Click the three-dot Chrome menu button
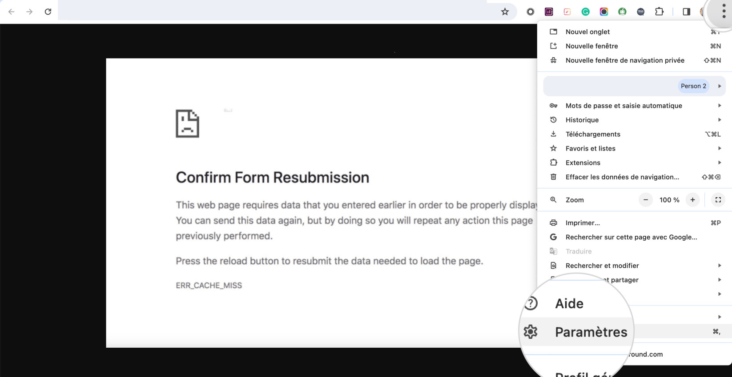 [724, 11]
